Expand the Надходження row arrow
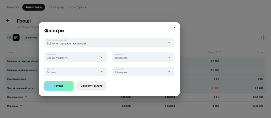The image size is (271, 118). pyautogui.click(x=26, y=97)
